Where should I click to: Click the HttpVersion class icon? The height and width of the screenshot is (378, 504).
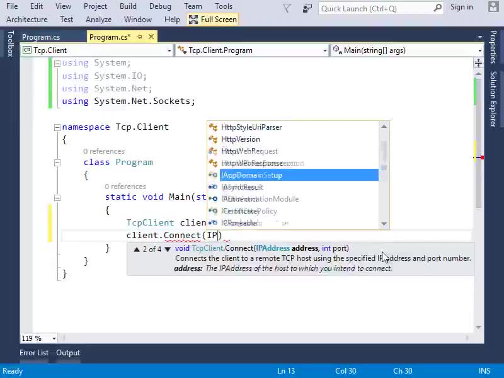(213, 139)
